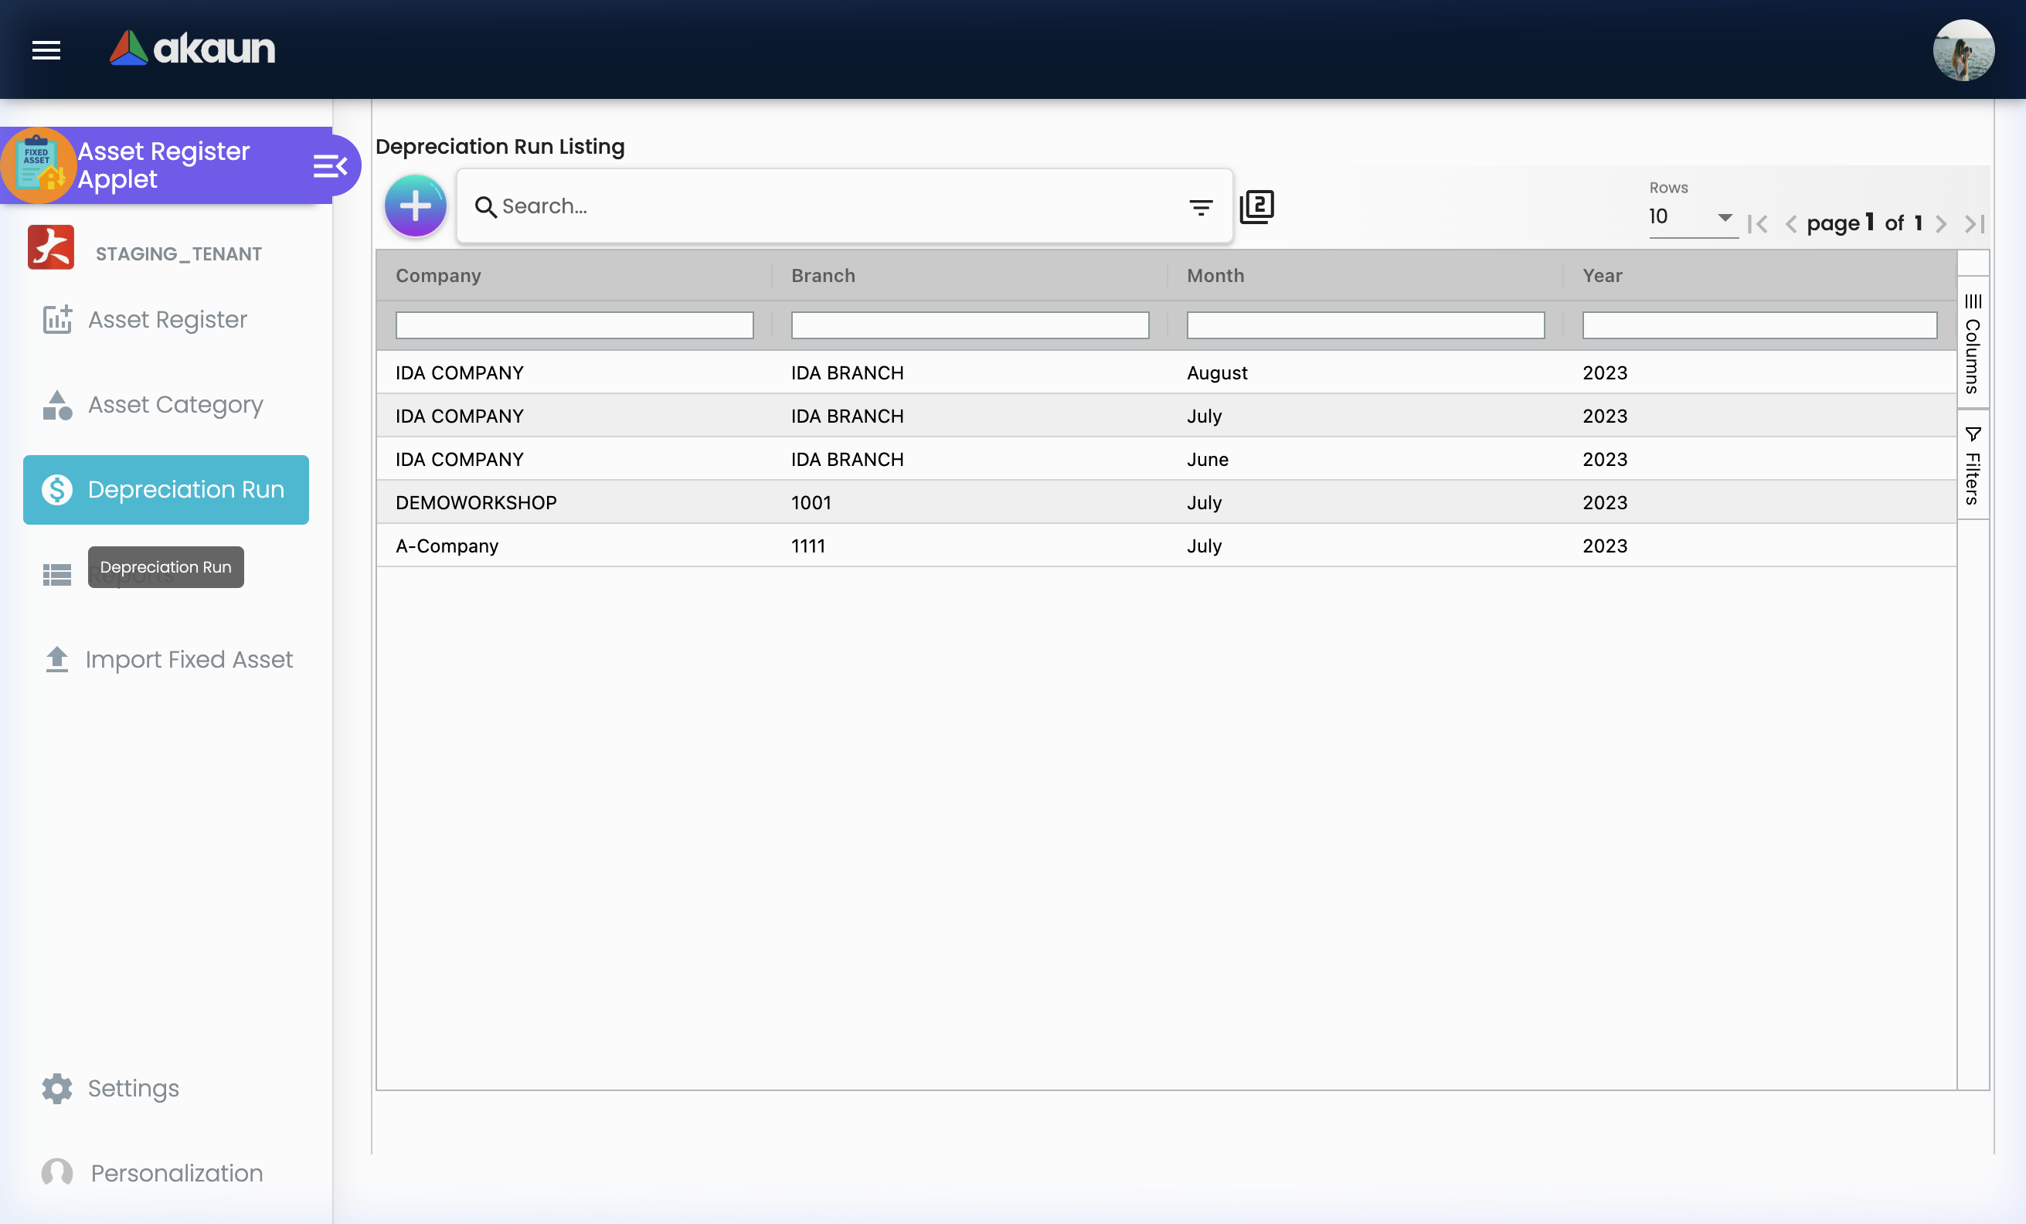Expand the Columns side panel
The image size is (2026, 1224).
pos(1973,344)
